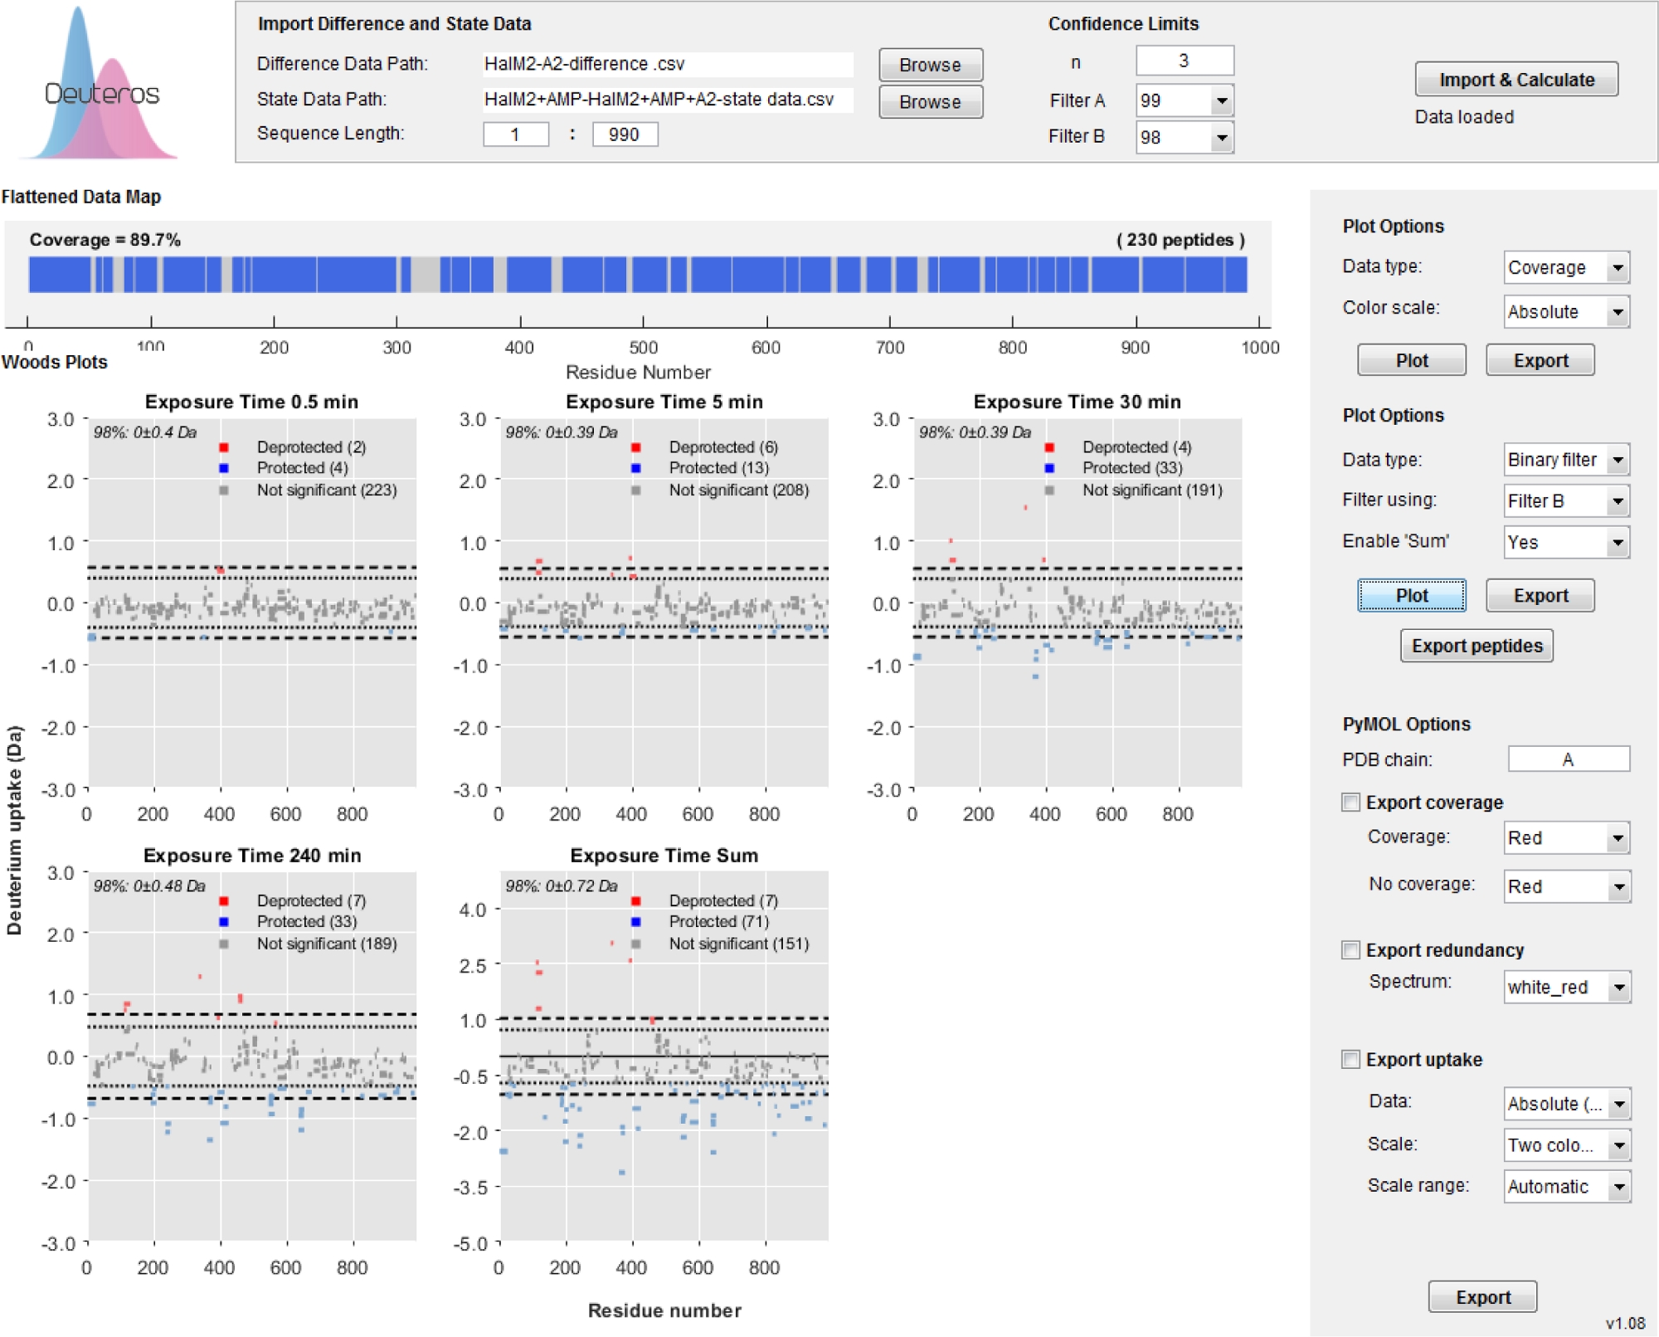Click Plot button under Binary filter options

(1410, 595)
